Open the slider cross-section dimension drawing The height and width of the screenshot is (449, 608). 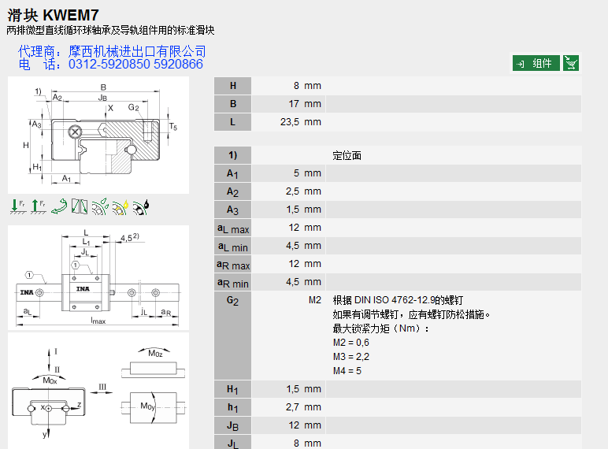(x=98, y=135)
